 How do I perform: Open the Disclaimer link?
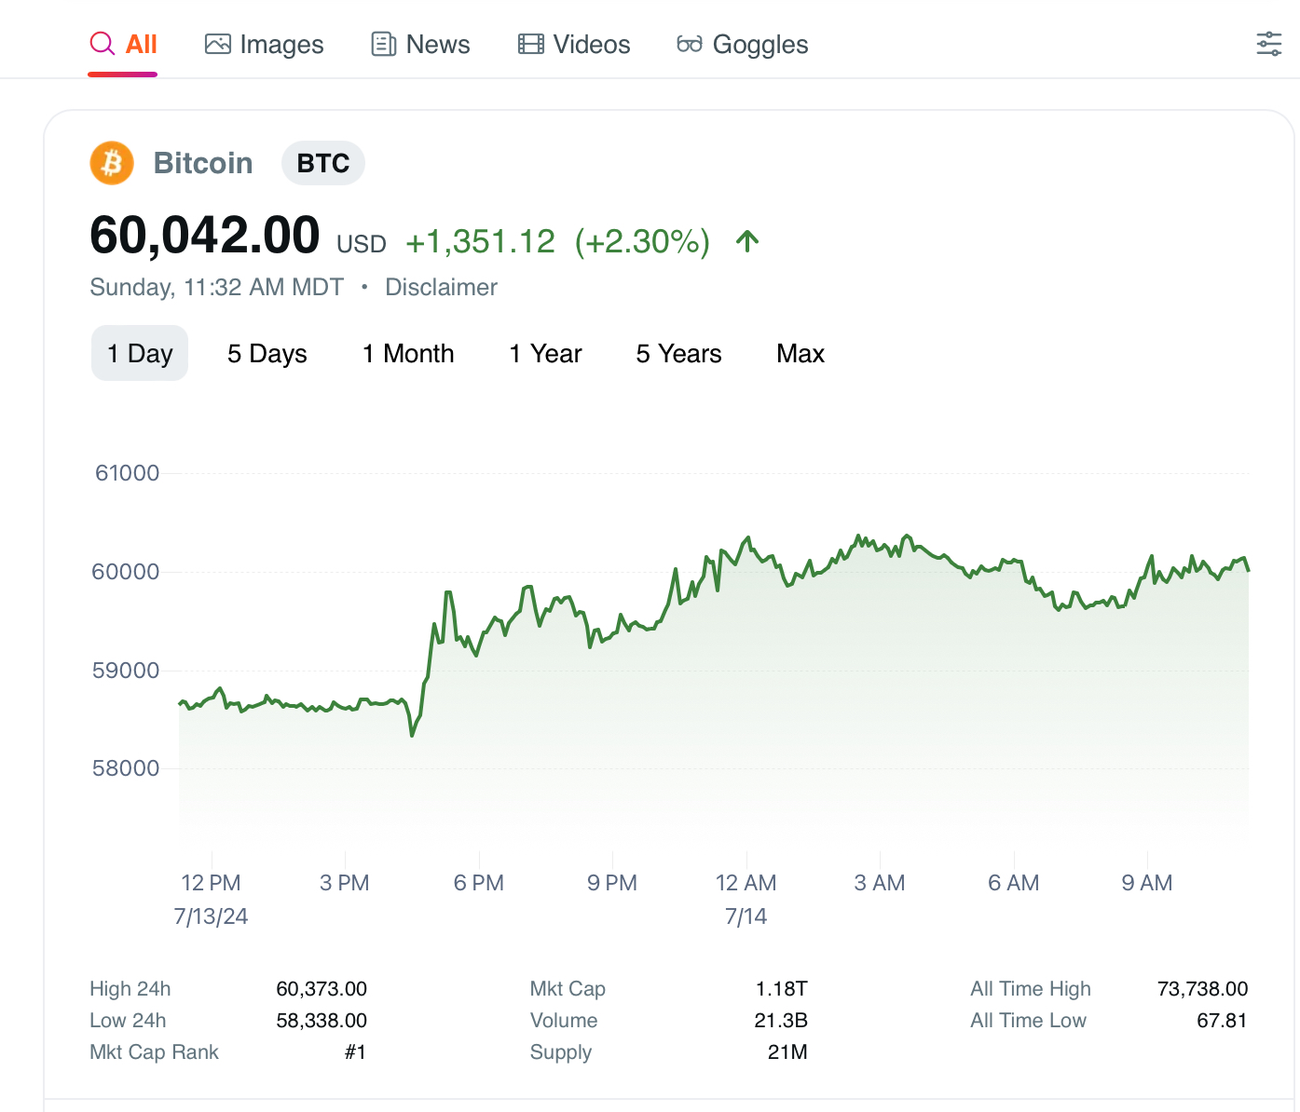tap(442, 287)
